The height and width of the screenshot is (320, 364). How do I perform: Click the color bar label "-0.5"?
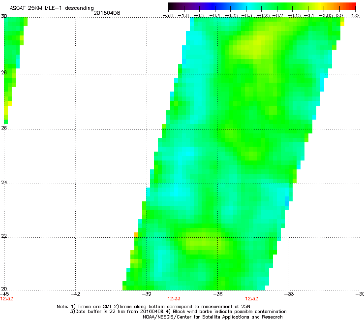click(199, 16)
